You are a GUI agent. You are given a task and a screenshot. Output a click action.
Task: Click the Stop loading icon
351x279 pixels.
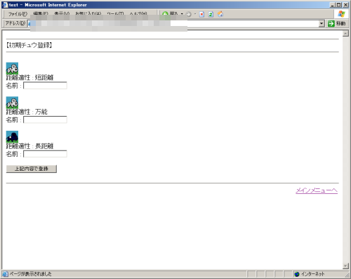pos(201,14)
